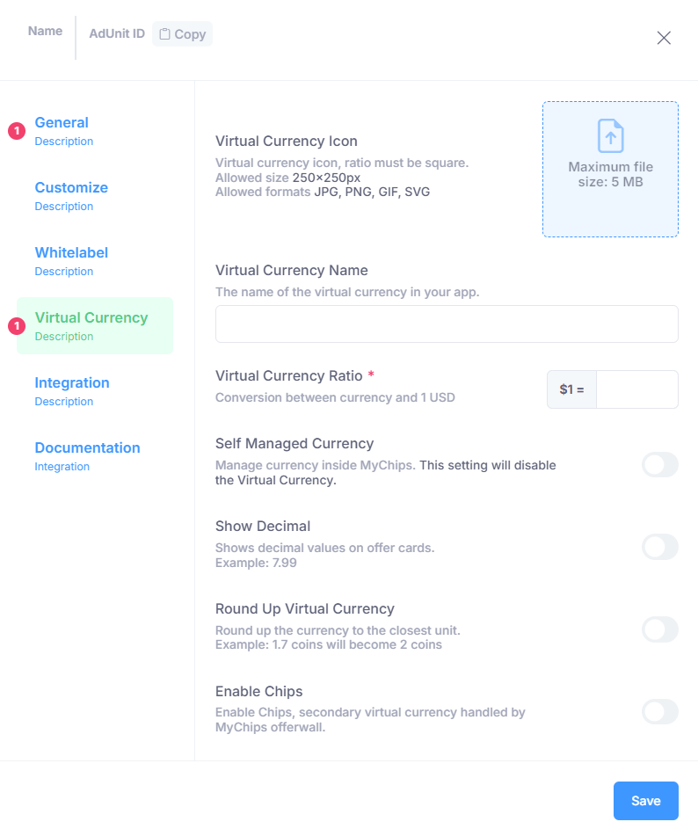This screenshot has height=829, width=698.
Task: Switch to the Customize tab
Action: (x=71, y=188)
